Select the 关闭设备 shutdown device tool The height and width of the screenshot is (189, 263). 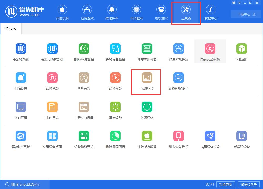pos(147,110)
